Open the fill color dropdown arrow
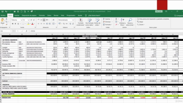 (x=30, y=24)
